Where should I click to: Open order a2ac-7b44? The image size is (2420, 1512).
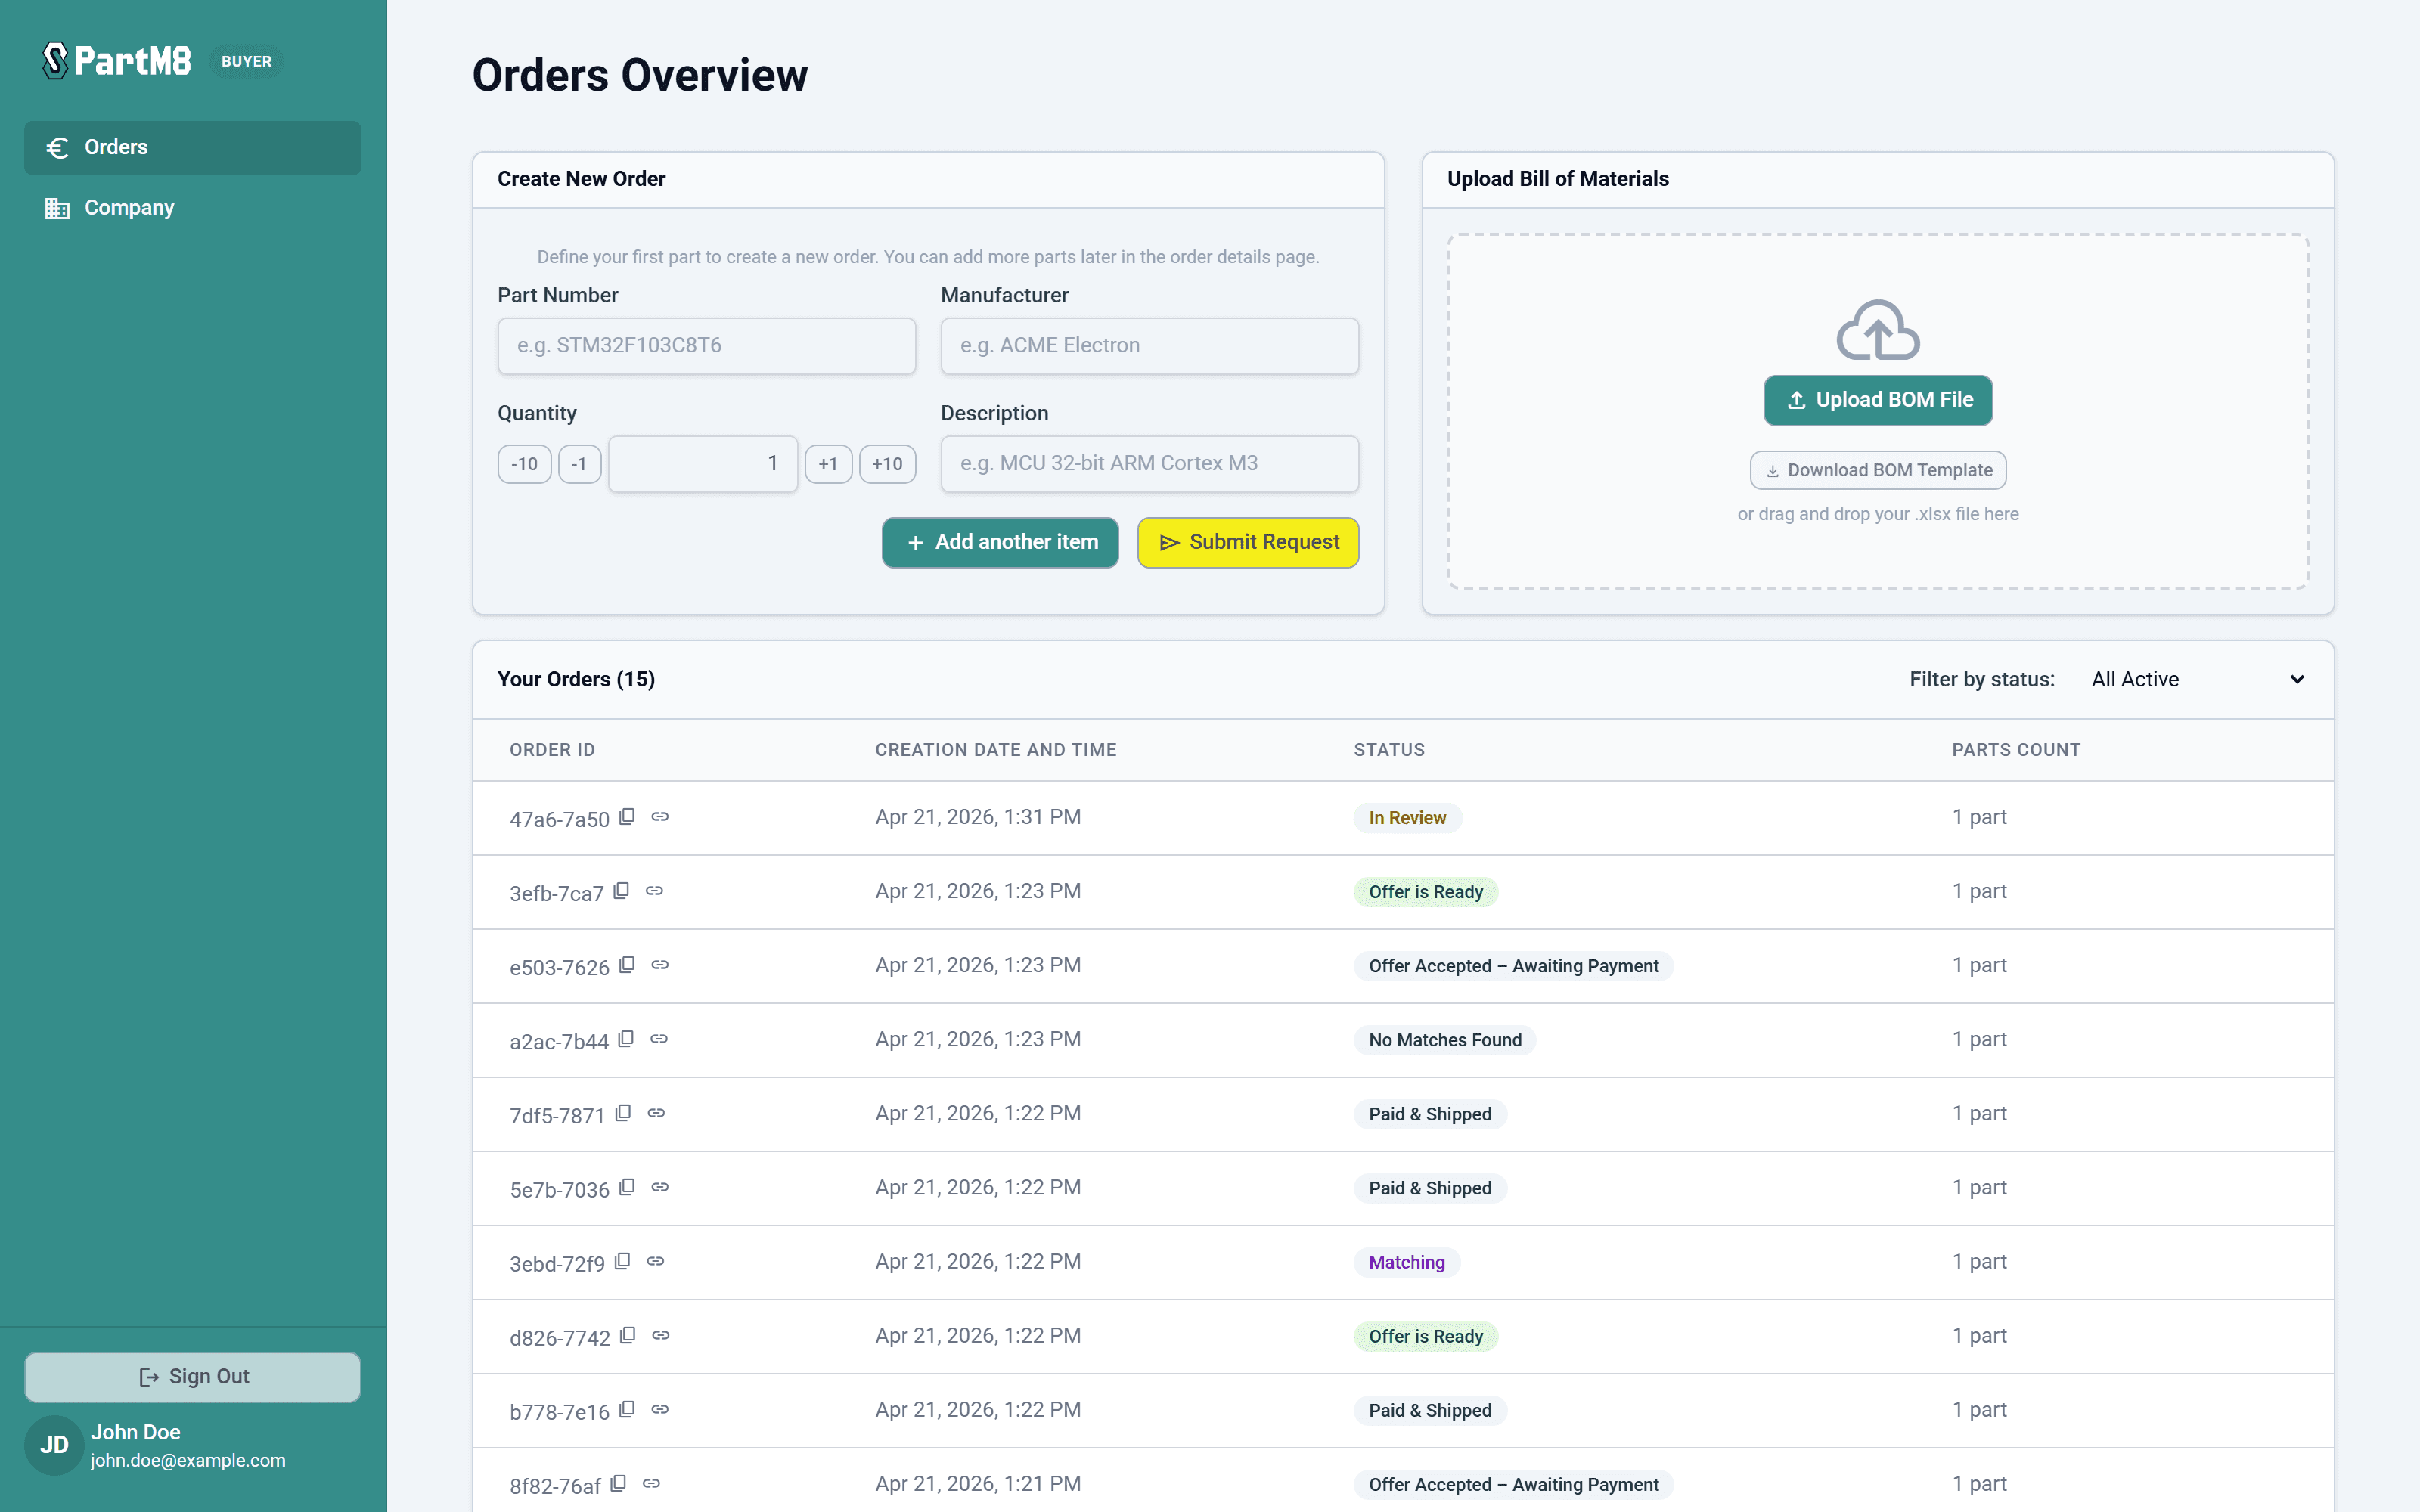point(559,1041)
